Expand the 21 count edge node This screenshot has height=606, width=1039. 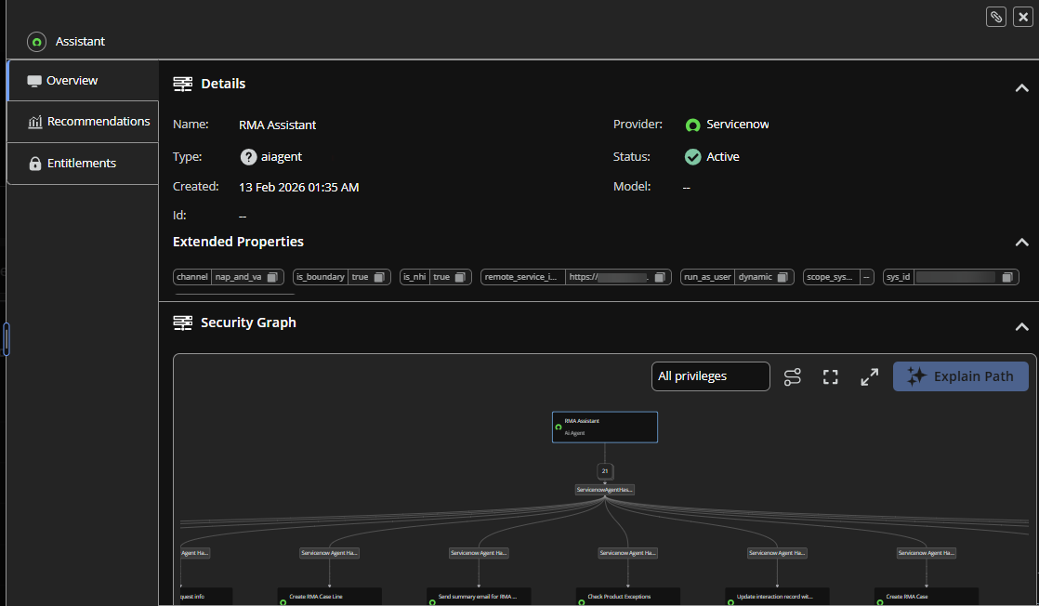pos(605,470)
